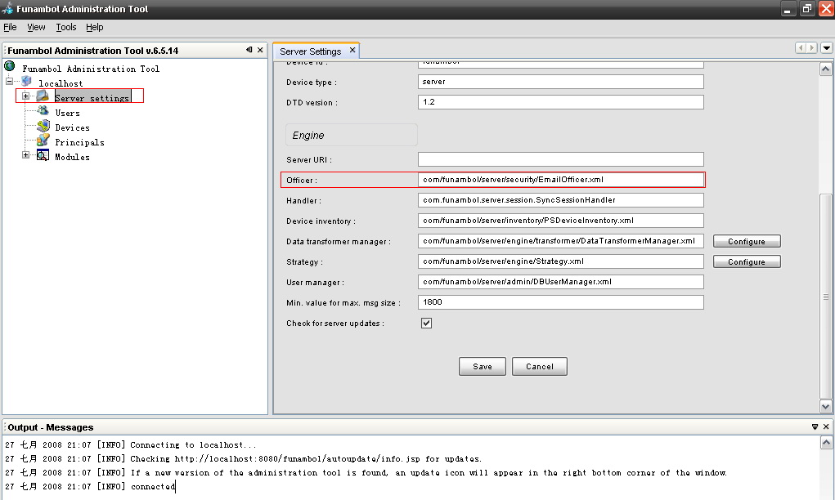This screenshot has height=500, width=835.
Task: Click the settings panel vertical scrollbar thumb
Action: [x=825, y=297]
